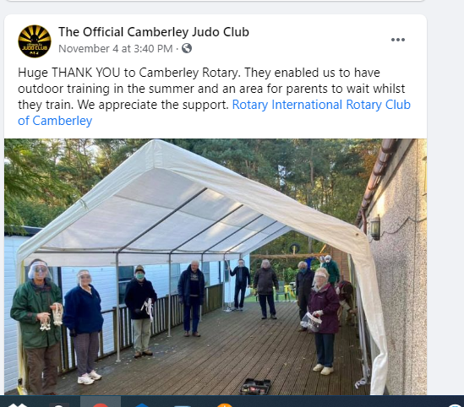
Task: Click the open toolbox on the deck in photo
Action: click(x=255, y=386)
